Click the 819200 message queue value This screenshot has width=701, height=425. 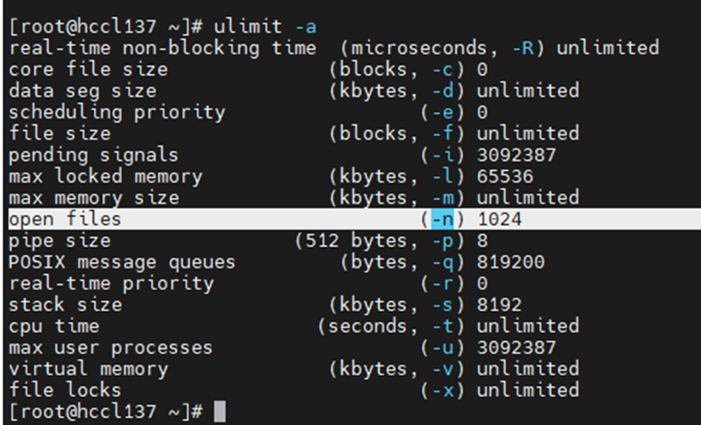[511, 262]
